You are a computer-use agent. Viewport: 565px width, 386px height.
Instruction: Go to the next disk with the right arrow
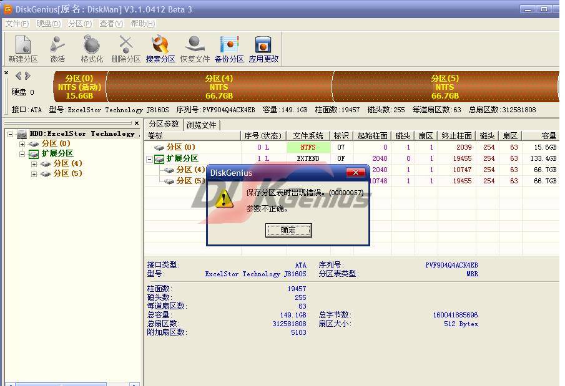click(x=27, y=75)
